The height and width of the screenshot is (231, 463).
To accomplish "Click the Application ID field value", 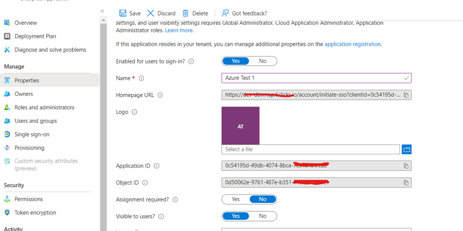I will point(316,166).
